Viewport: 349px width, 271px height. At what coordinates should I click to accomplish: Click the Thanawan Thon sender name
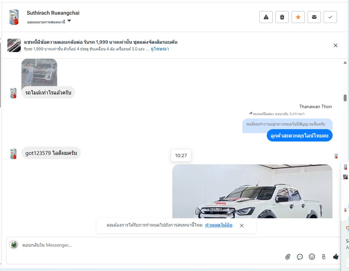click(x=315, y=106)
